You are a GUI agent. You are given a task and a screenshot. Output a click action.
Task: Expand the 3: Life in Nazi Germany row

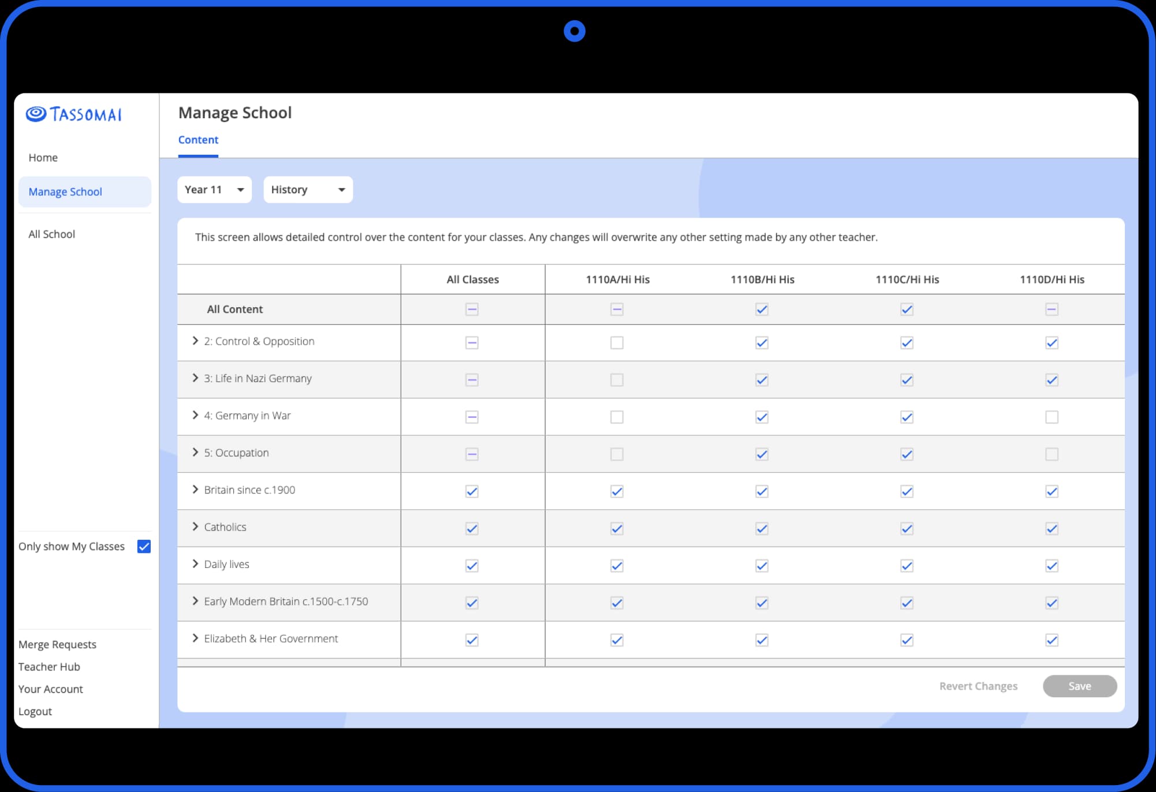click(x=195, y=378)
